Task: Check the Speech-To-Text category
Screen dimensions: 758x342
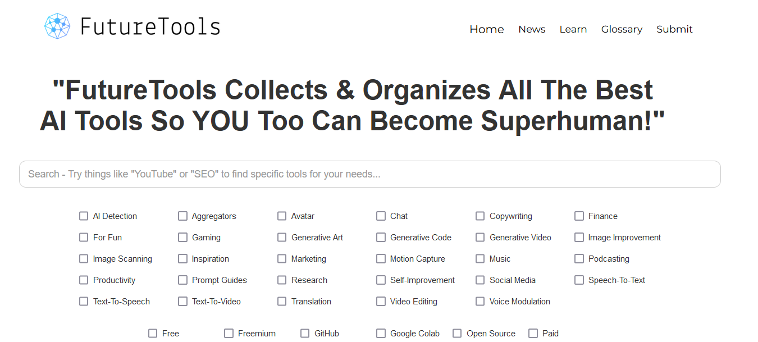Action: (579, 280)
